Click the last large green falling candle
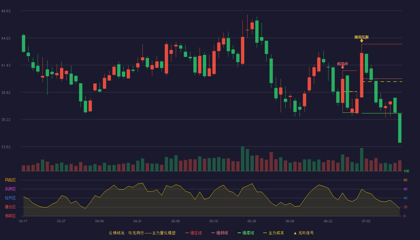This screenshot has width=420, height=240. pyautogui.click(x=400, y=128)
